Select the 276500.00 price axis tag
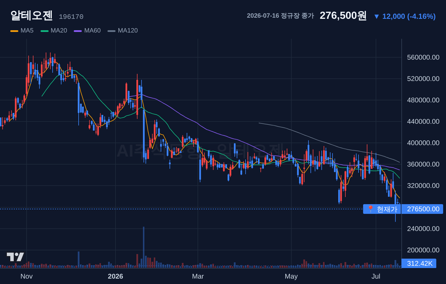The height and width of the screenshot is (284, 446). coord(423,209)
